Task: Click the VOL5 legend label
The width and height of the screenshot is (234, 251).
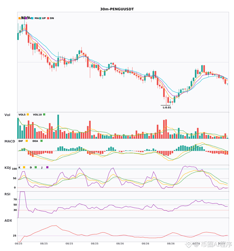Action: (x=22, y=115)
